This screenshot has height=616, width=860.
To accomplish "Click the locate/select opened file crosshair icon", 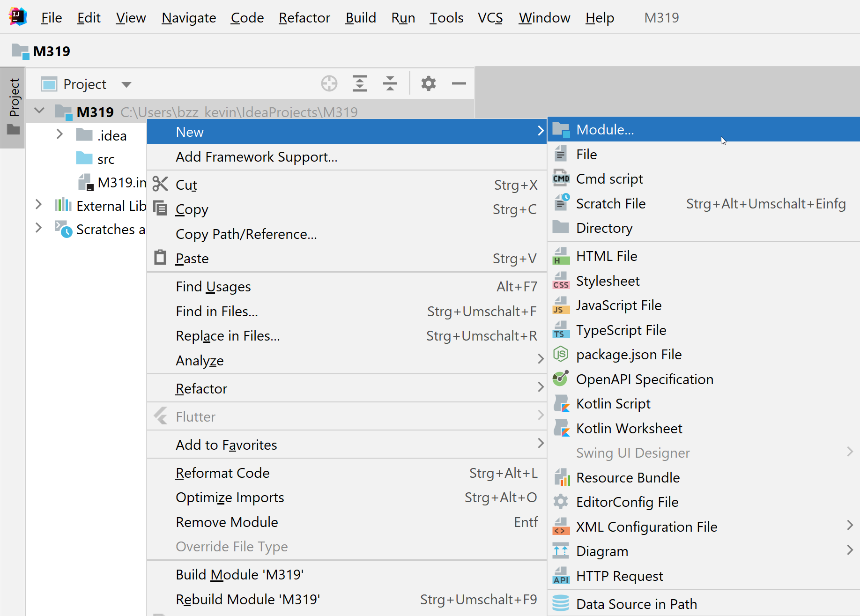I will 329,84.
